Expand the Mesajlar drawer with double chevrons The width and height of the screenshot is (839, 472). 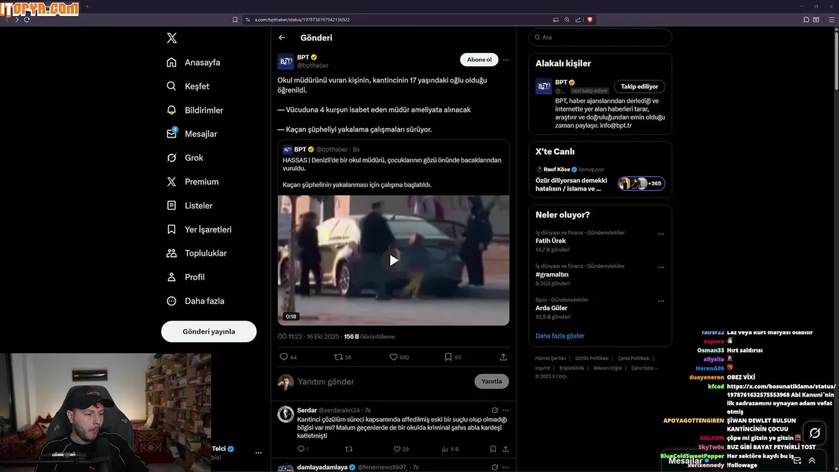812,461
